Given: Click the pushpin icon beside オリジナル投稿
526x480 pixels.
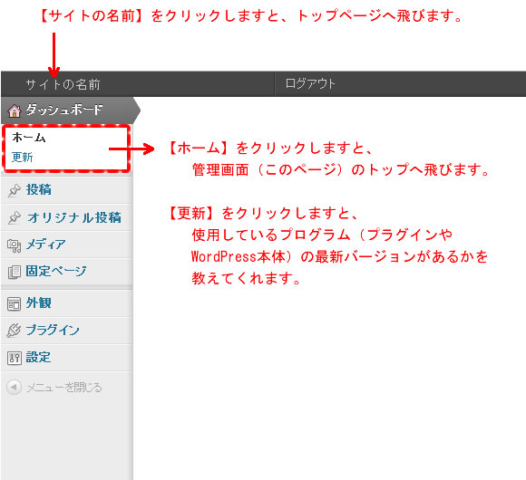Looking at the screenshot, I should coord(15,217).
